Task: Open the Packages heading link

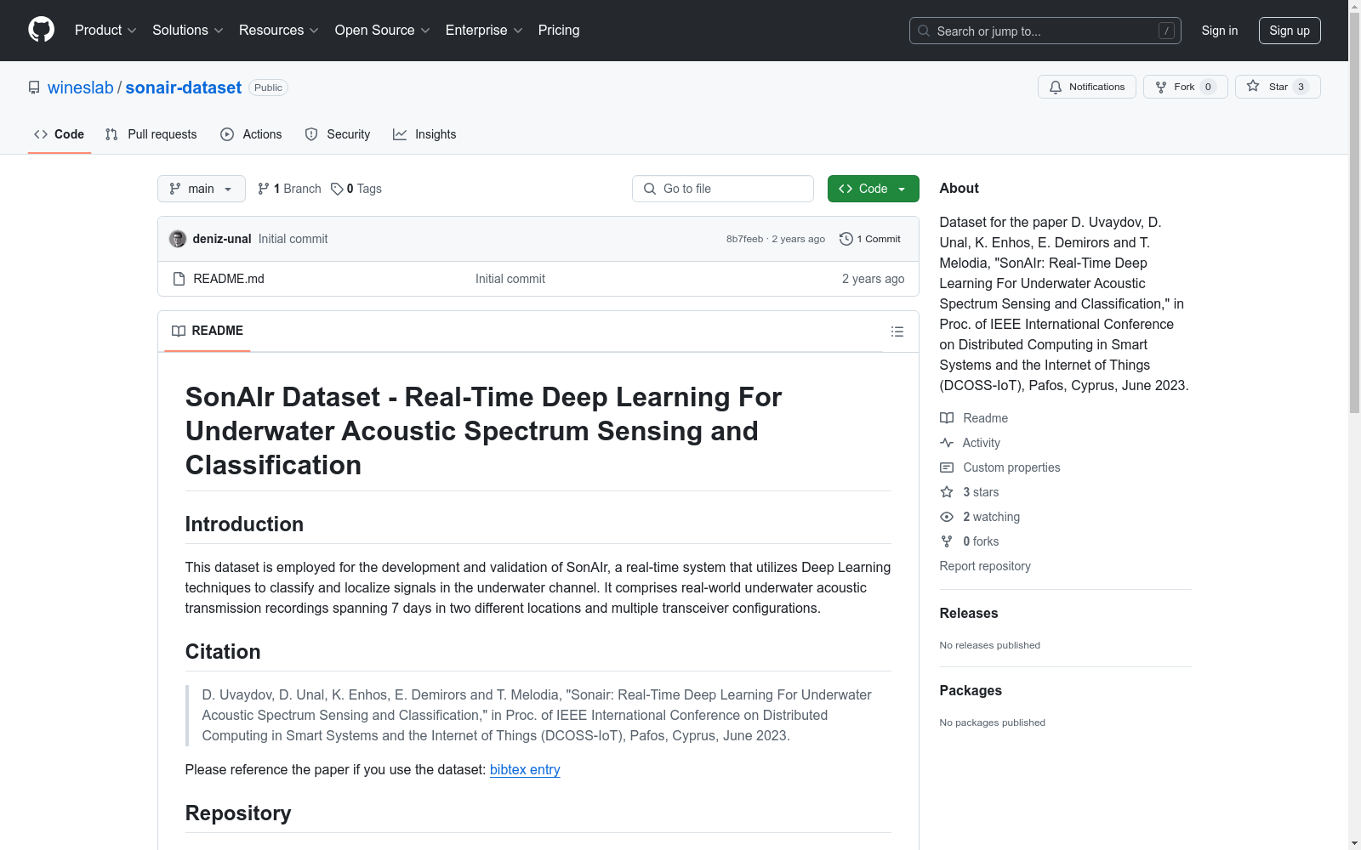Action: (971, 690)
